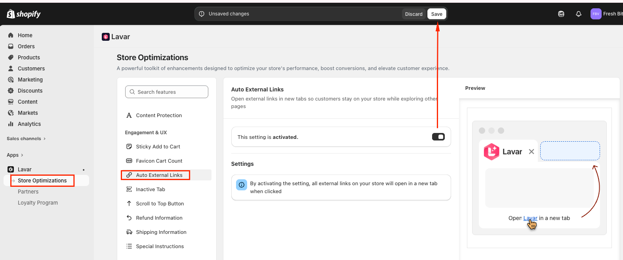The image size is (623, 260).
Task: Click the Home house icon
Action: click(x=11, y=35)
